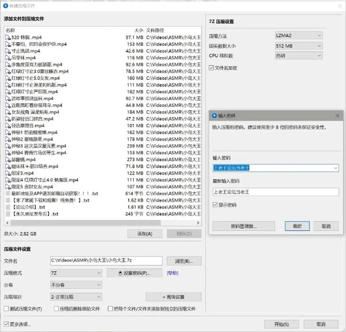Toggle the 更多选项... checkbox

coord(6,324)
